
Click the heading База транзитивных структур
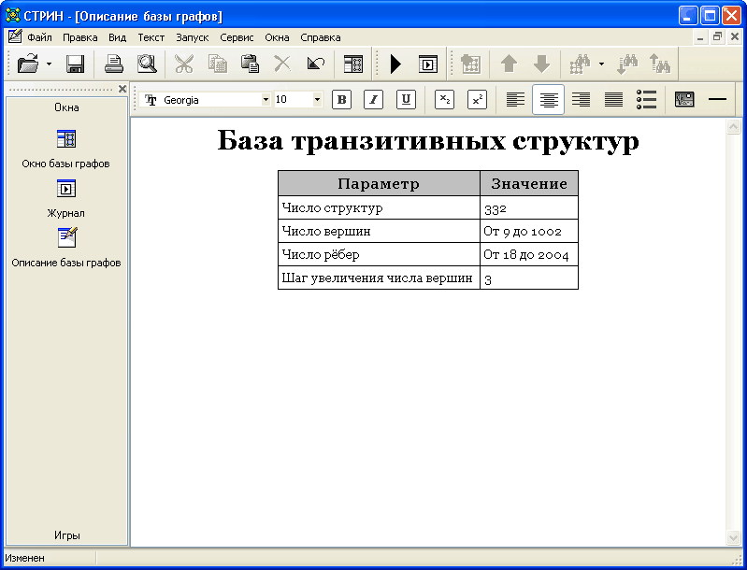pyautogui.click(x=428, y=141)
